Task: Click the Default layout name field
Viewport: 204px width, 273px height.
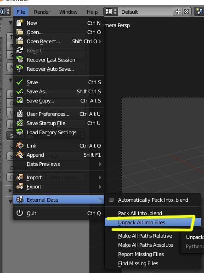Action: coord(145,11)
